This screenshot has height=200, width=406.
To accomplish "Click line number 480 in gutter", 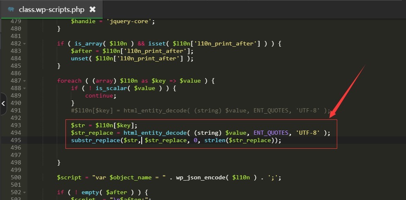I will pyautogui.click(x=16, y=29).
